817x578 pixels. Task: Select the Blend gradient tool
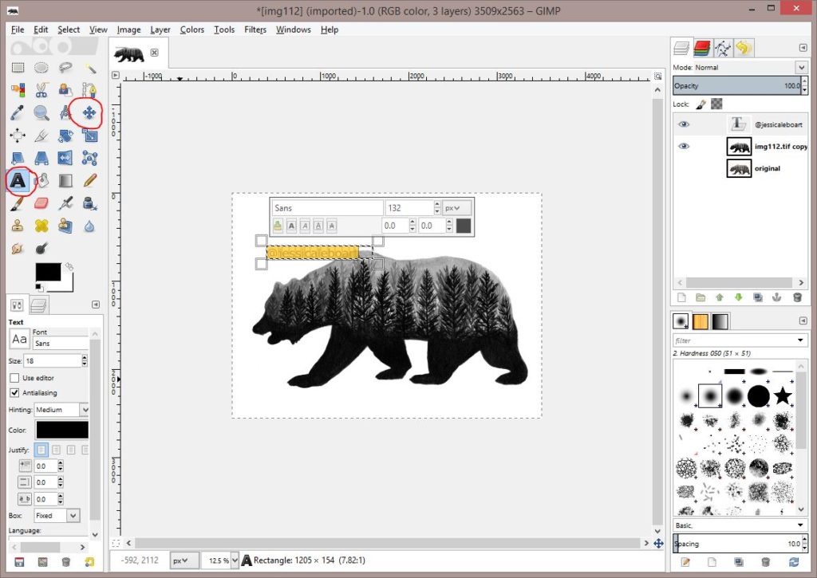(65, 181)
